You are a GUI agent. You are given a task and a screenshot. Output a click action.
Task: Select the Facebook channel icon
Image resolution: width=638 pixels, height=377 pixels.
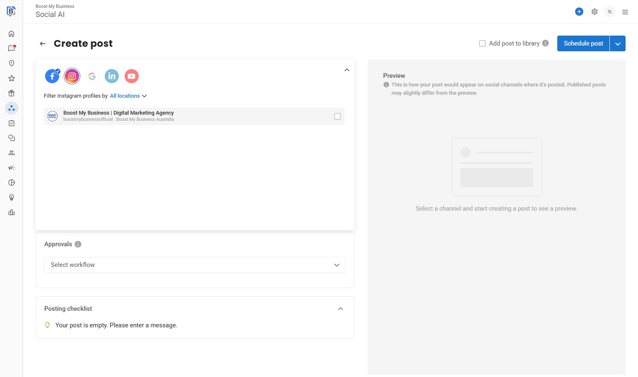pyautogui.click(x=52, y=76)
